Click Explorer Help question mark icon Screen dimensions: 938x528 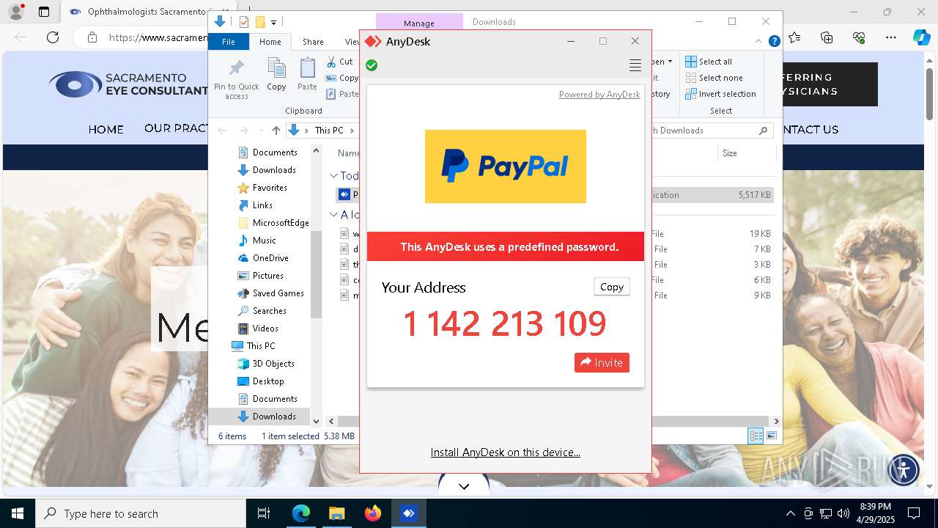point(774,42)
